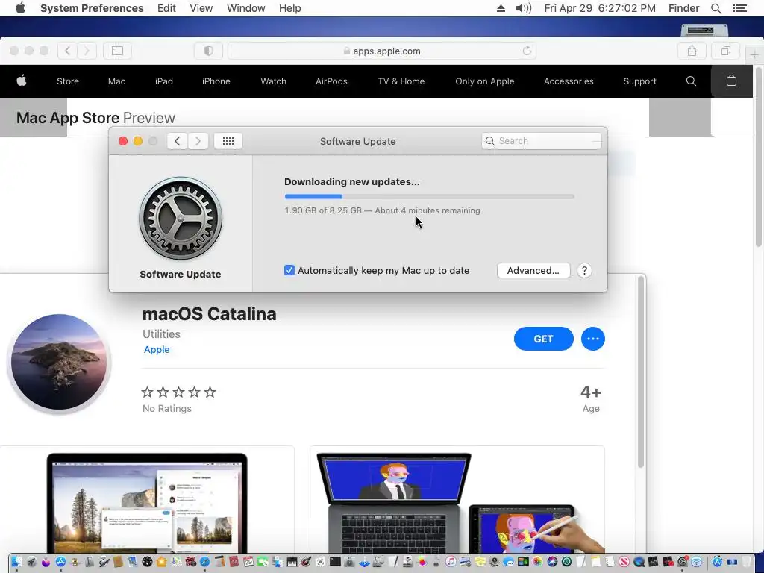764x573 pixels.
Task: Open more options button beside GET
Action: [593, 339]
